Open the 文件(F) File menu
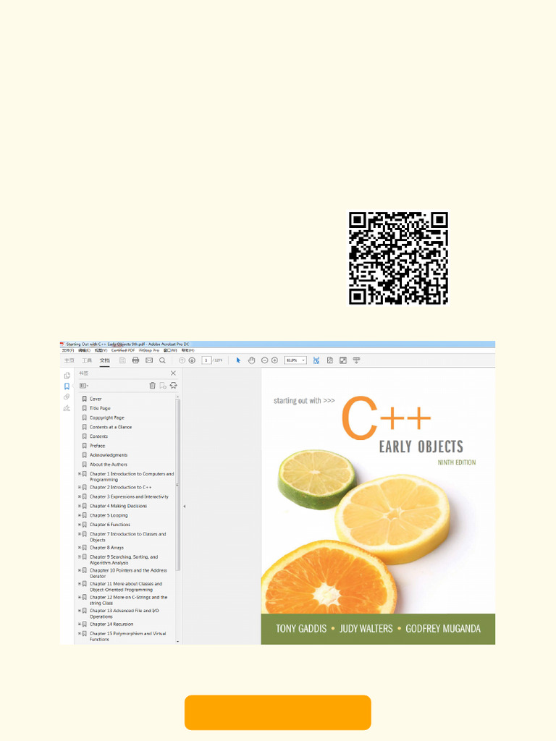Viewport: 556px width, 741px height. pos(68,351)
